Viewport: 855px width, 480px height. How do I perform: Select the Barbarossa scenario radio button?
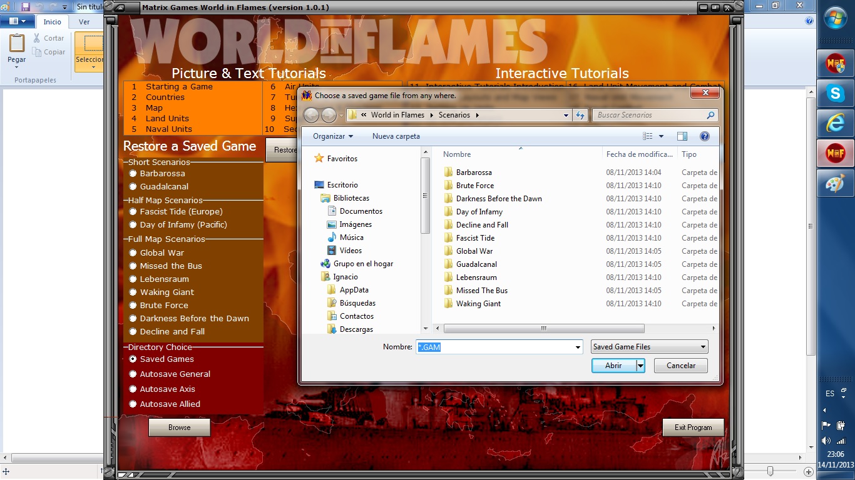click(x=133, y=174)
